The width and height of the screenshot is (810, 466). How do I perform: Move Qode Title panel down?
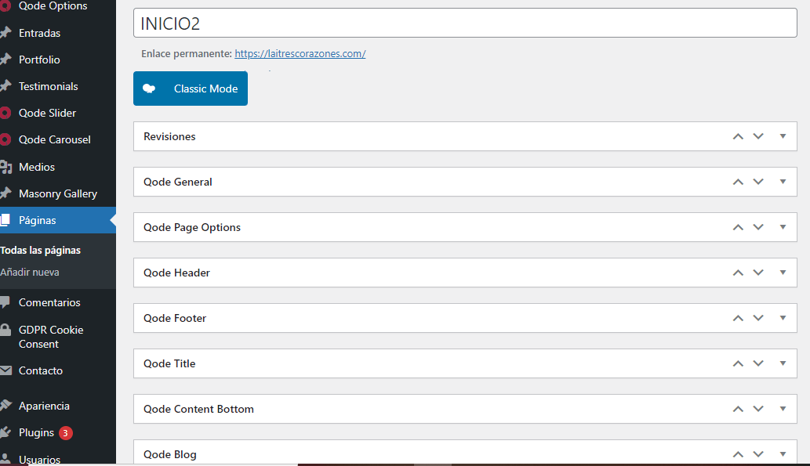coord(758,364)
